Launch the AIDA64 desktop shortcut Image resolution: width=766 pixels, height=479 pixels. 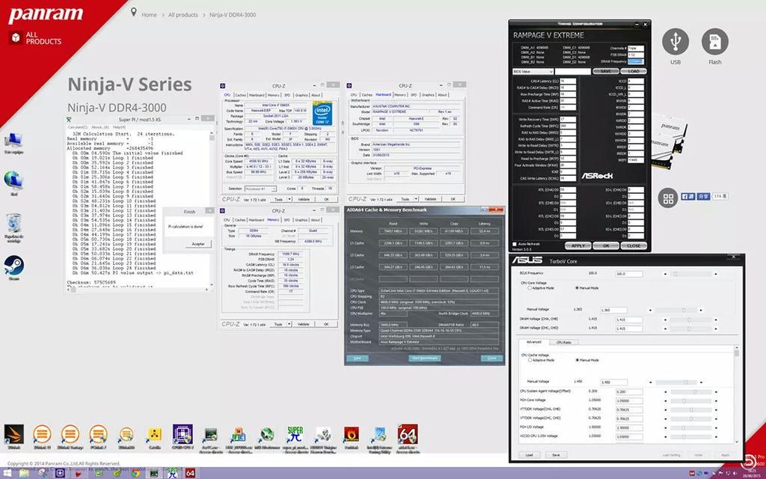pyautogui.click(x=408, y=434)
